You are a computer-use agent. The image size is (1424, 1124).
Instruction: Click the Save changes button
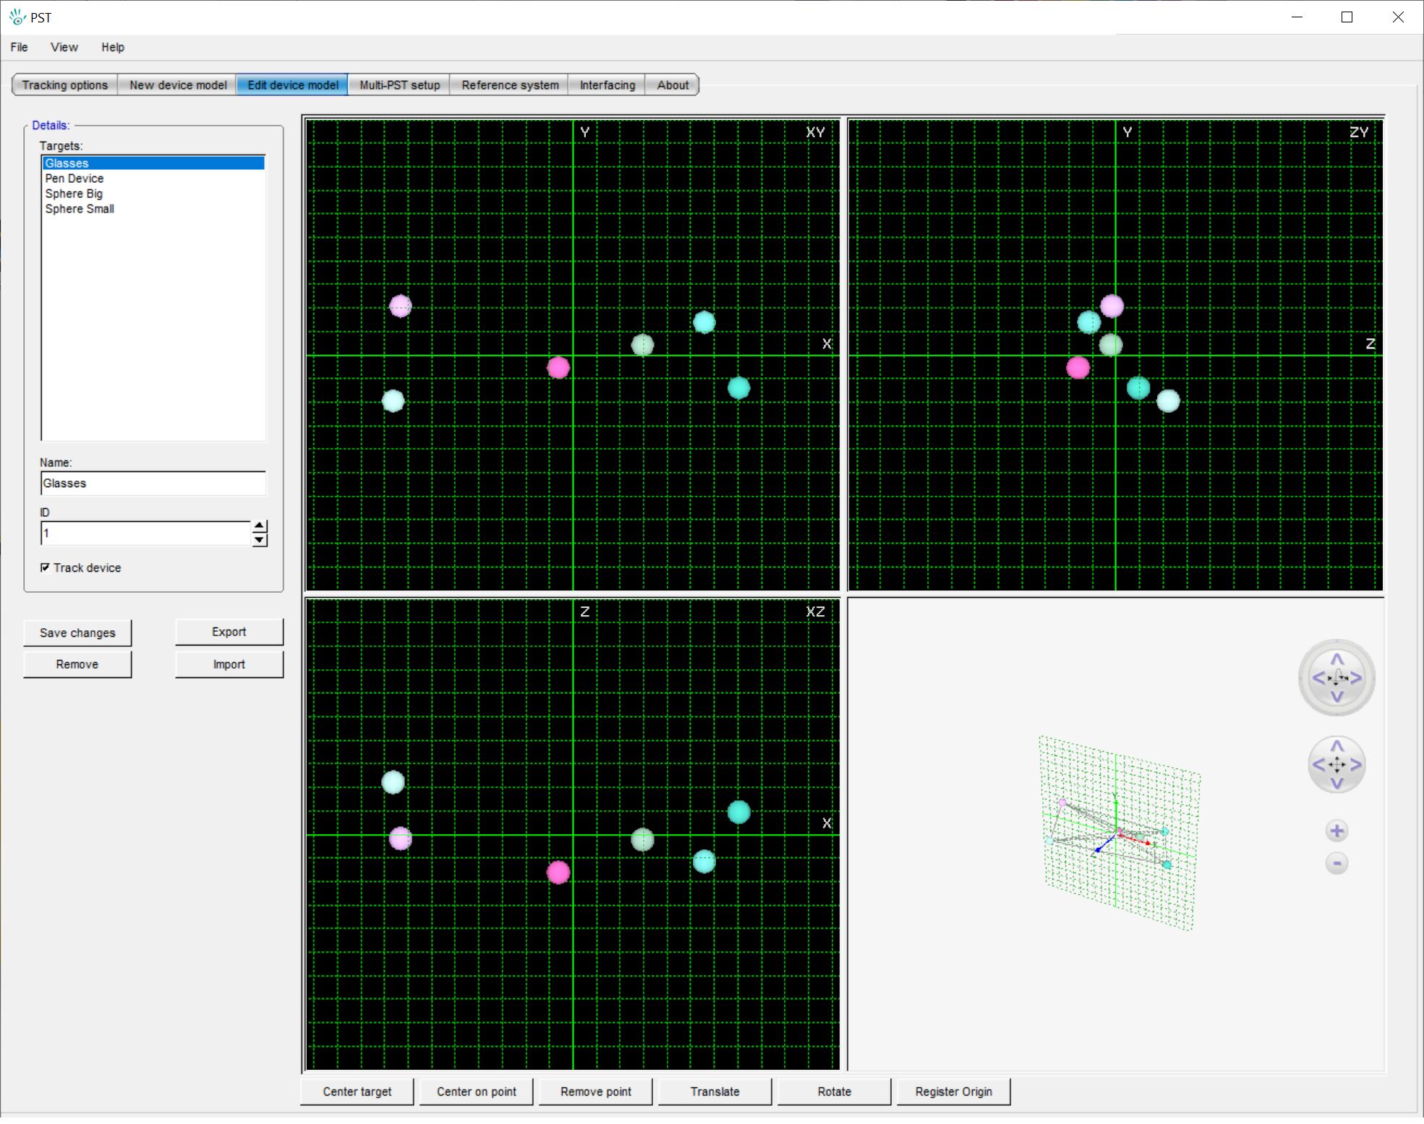77,633
